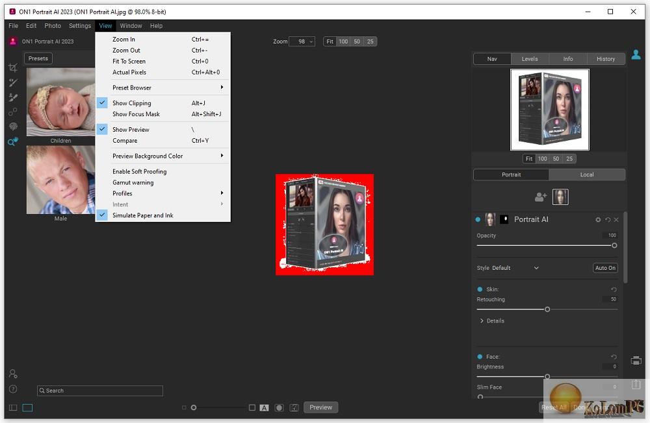Toggle the Skin section dot

point(480,289)
